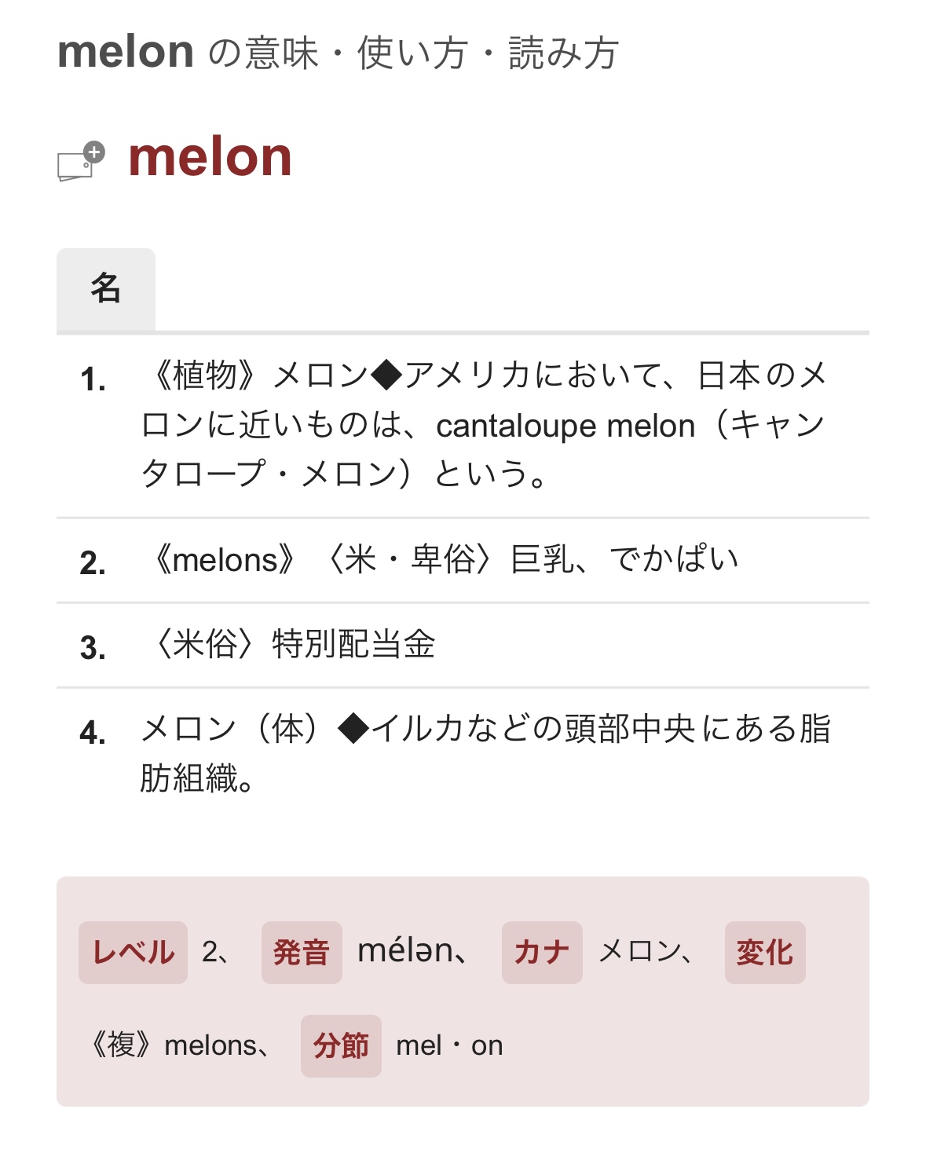Click the レベル label badge
Screen dimensions: 926x1164
point(133,952)
